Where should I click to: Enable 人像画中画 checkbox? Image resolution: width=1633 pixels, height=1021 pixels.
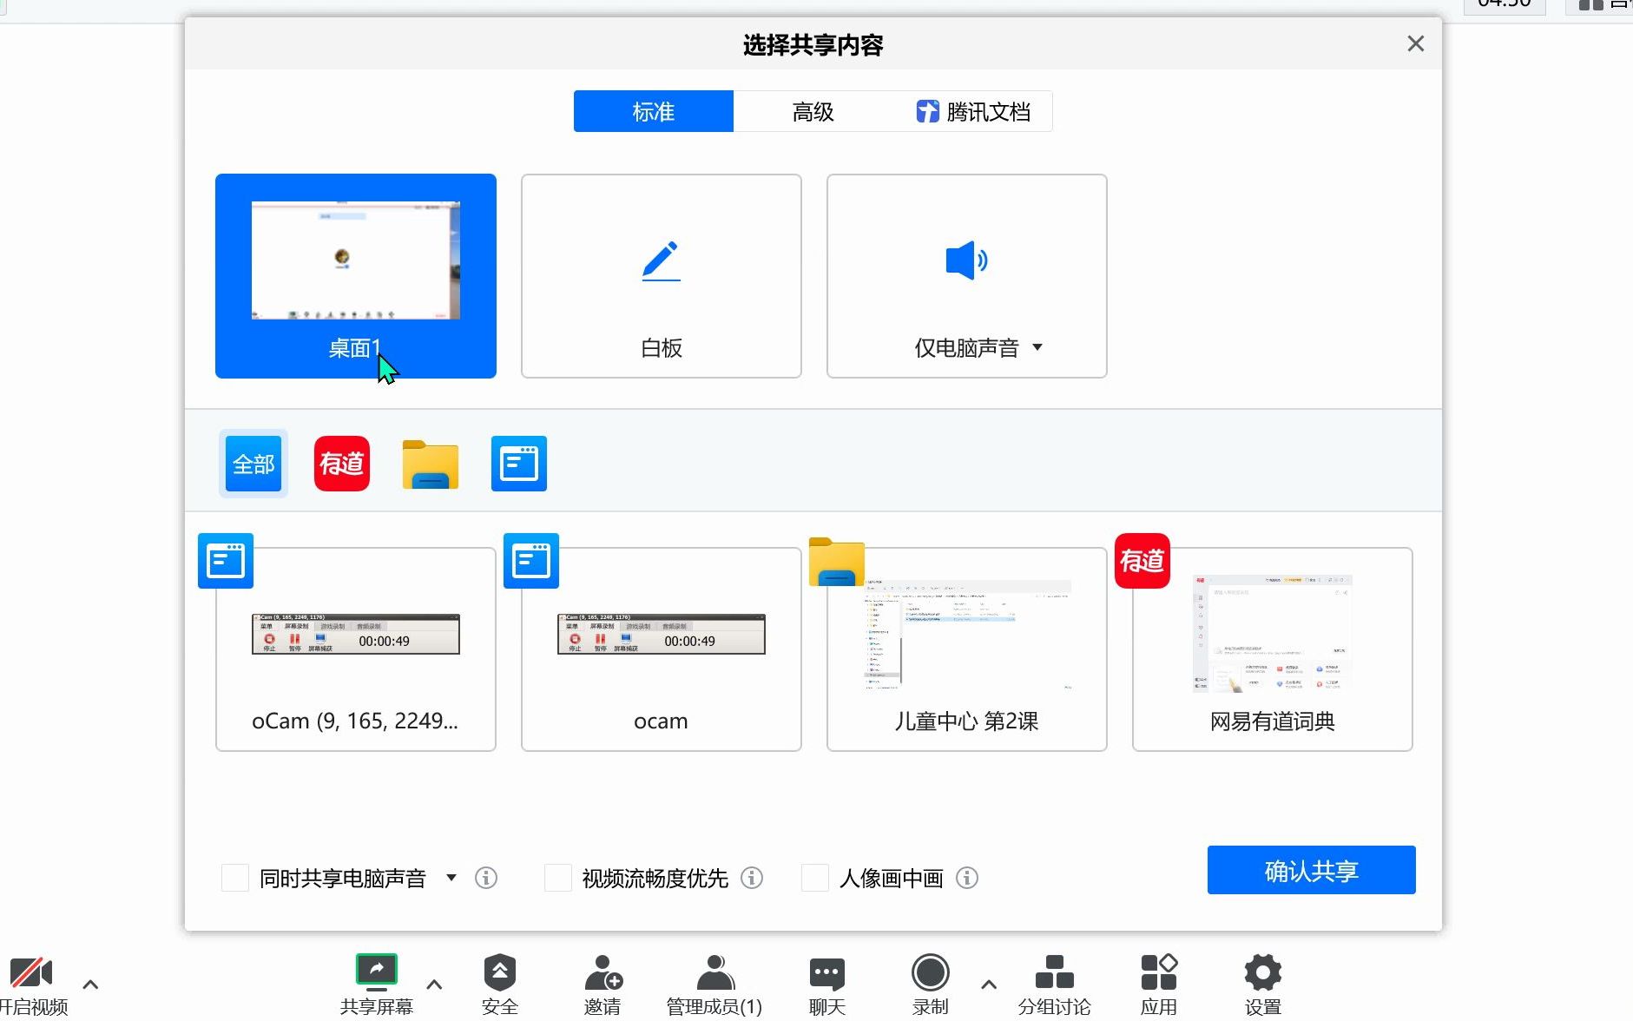[815, 878]
